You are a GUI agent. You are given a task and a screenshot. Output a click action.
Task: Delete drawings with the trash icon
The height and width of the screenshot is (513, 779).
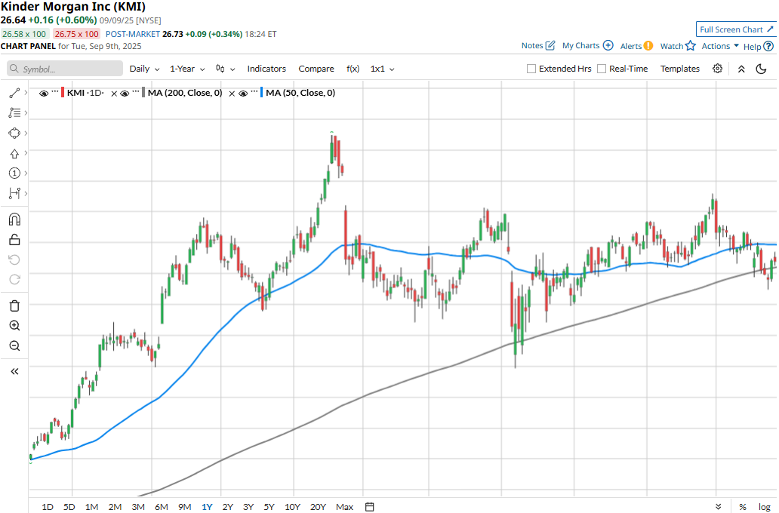point(14,306)
